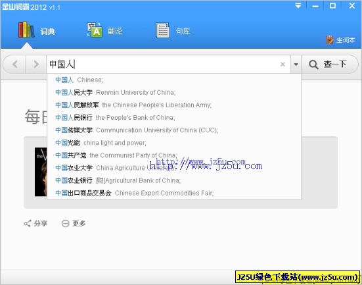Click the sentence library document icon
The width and height of the screenshot is (362, 285).
point(162,30)
